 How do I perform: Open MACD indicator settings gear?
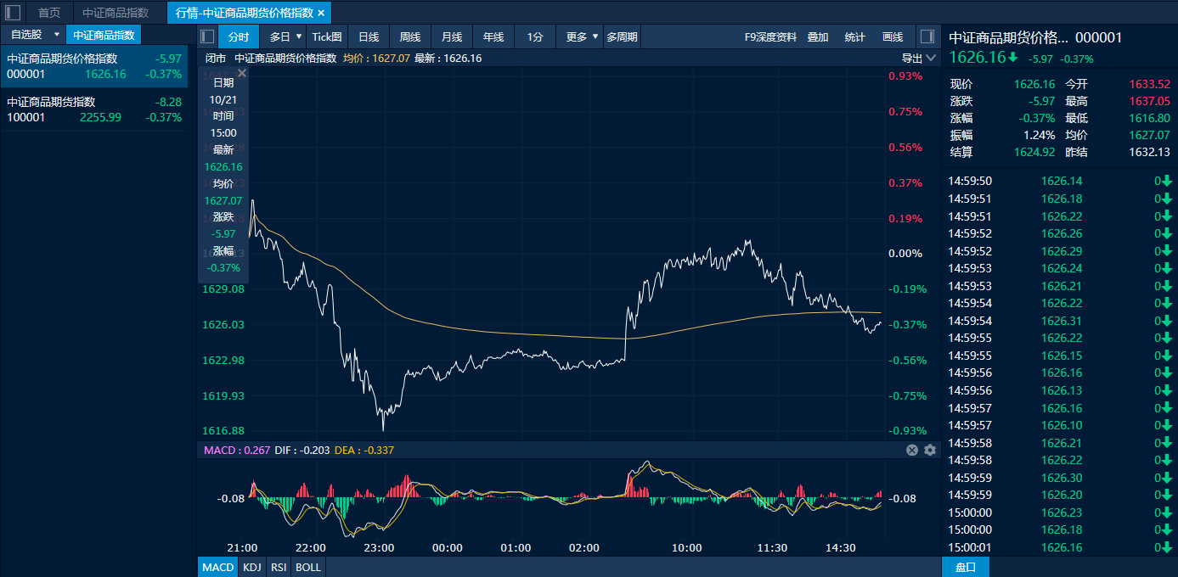(x=930, y=450)
